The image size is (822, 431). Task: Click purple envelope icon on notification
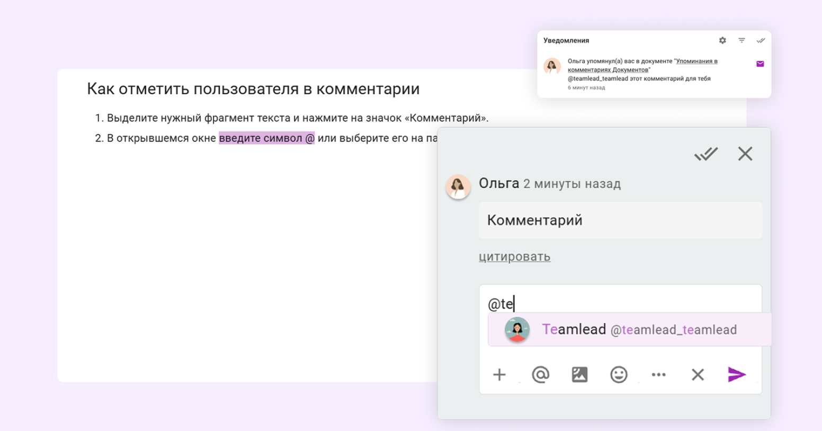tap(760, 64)
